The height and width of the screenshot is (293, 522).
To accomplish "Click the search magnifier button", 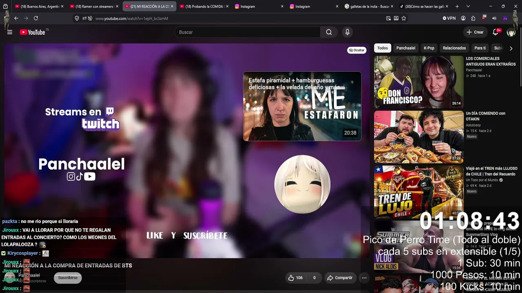I will (x=329, y=32).
